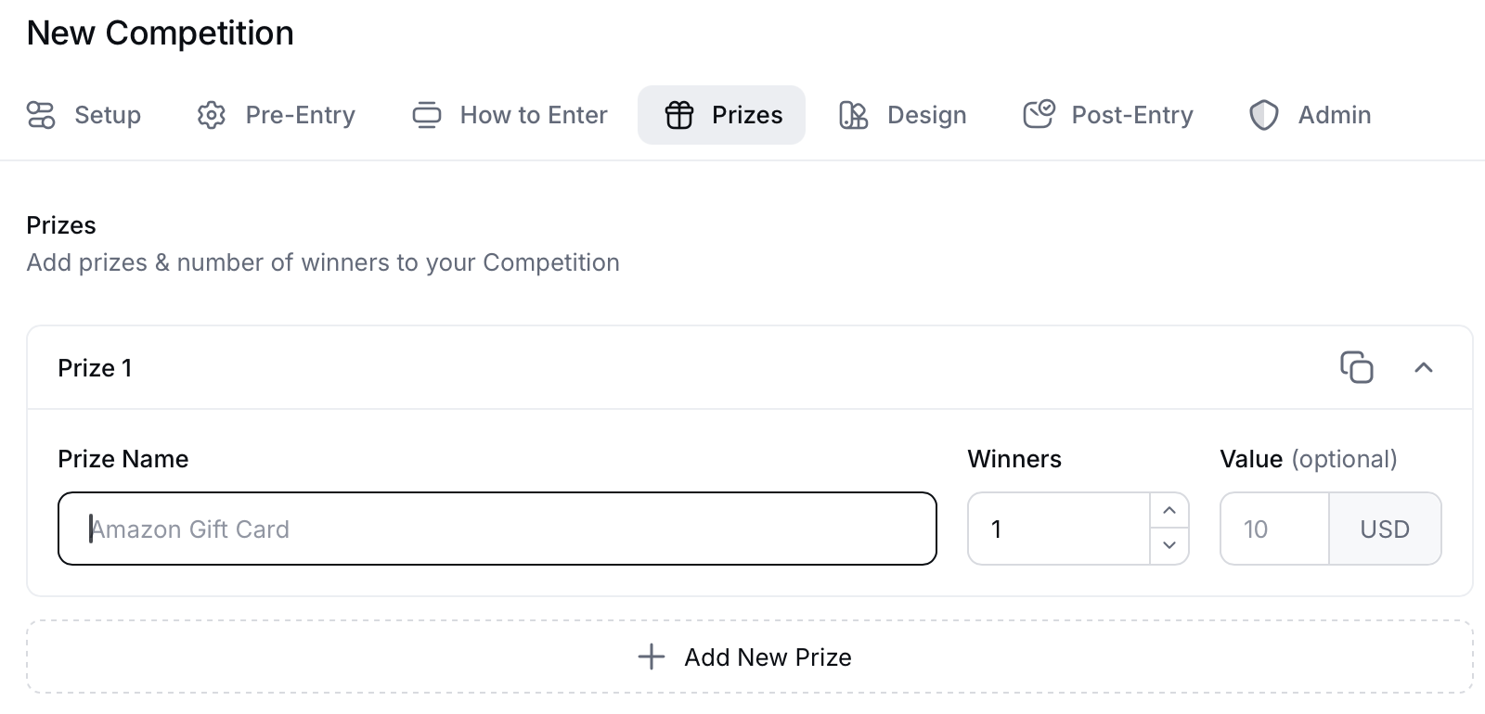Click the USD currency button
This screenshot has width=1485, height=714.
coord(1384,529)
